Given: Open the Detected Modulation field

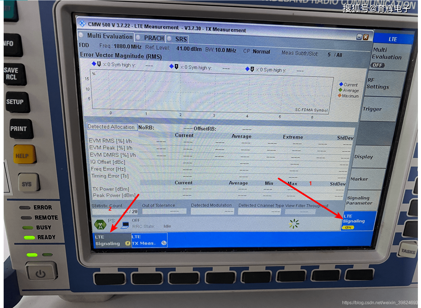Looking at the screenshot, I should coord(212,211).
